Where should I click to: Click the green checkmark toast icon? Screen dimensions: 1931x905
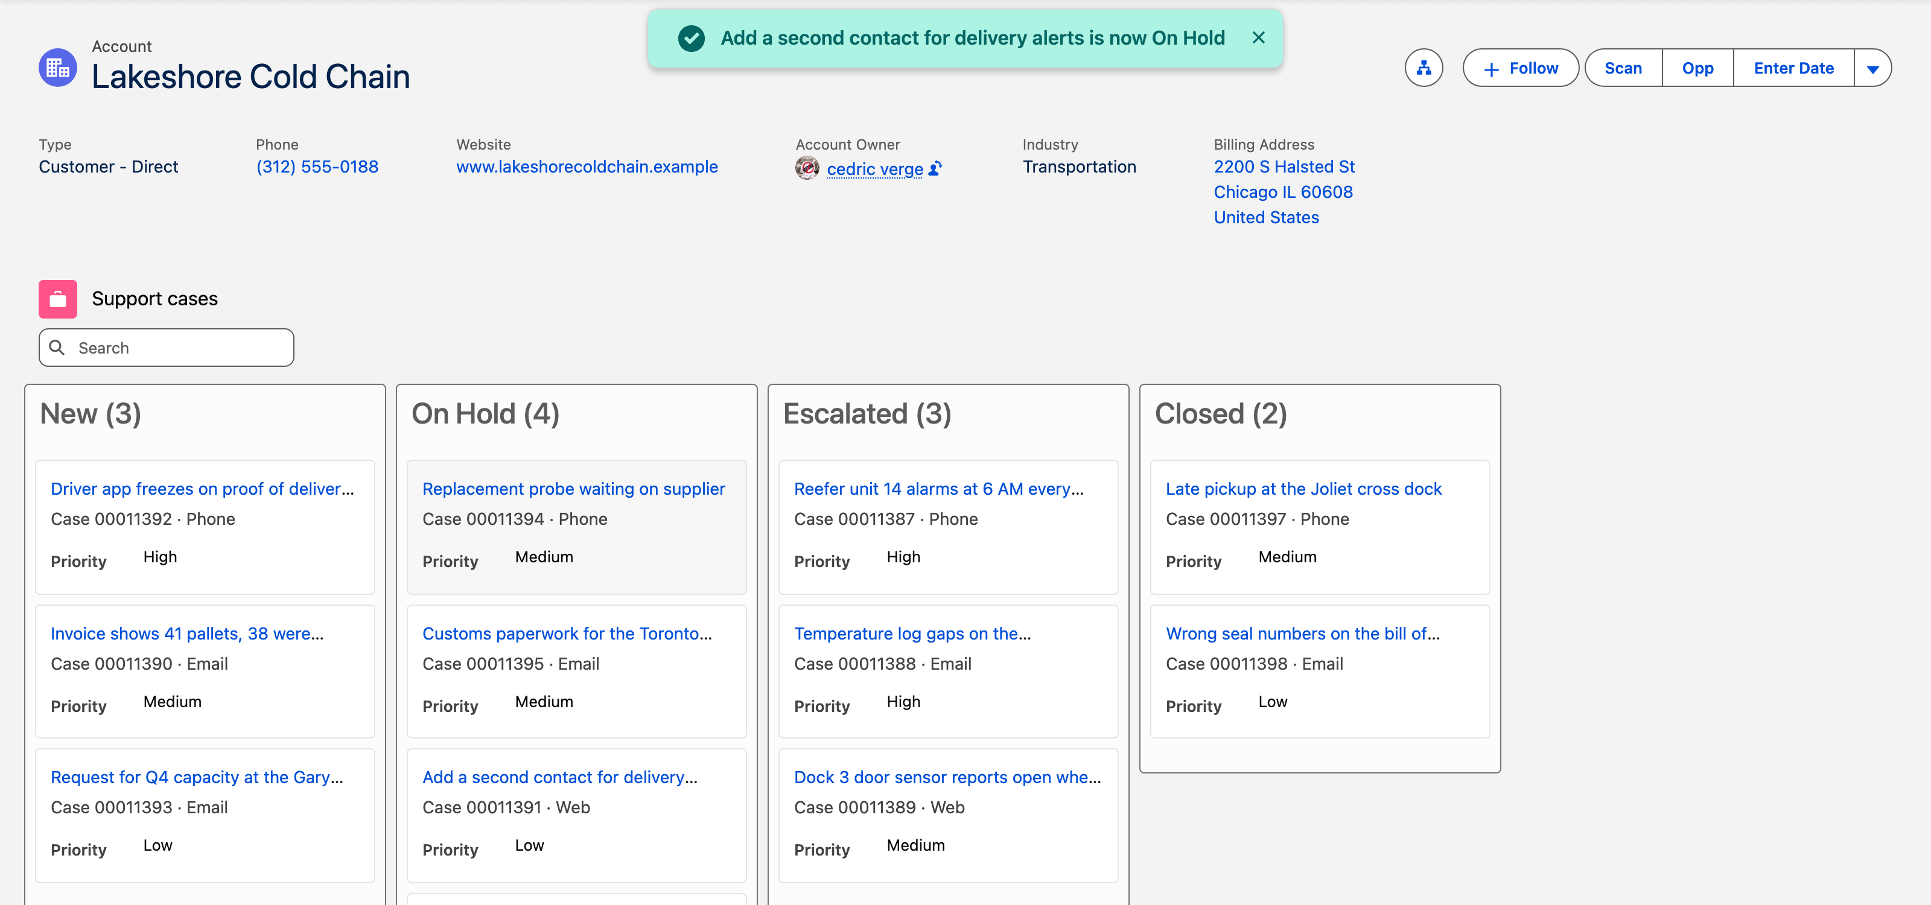691,37
